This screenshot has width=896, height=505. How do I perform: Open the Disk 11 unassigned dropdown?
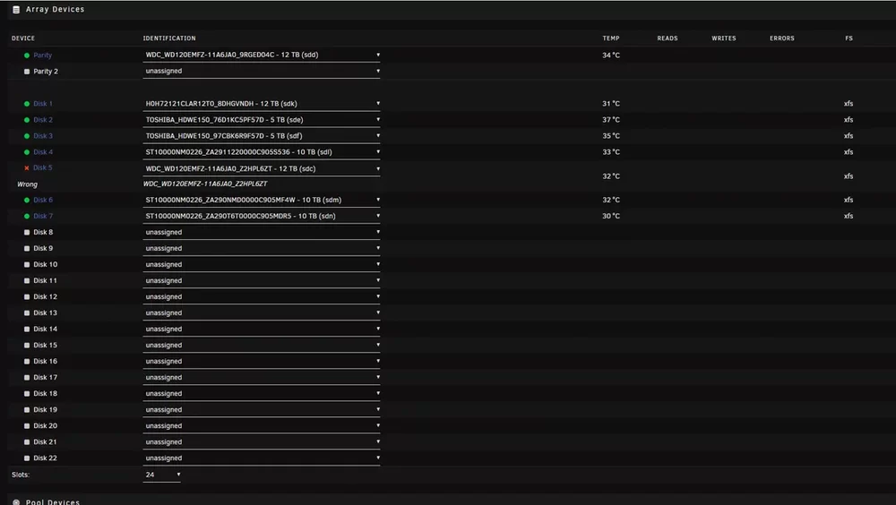coord(261,280)
